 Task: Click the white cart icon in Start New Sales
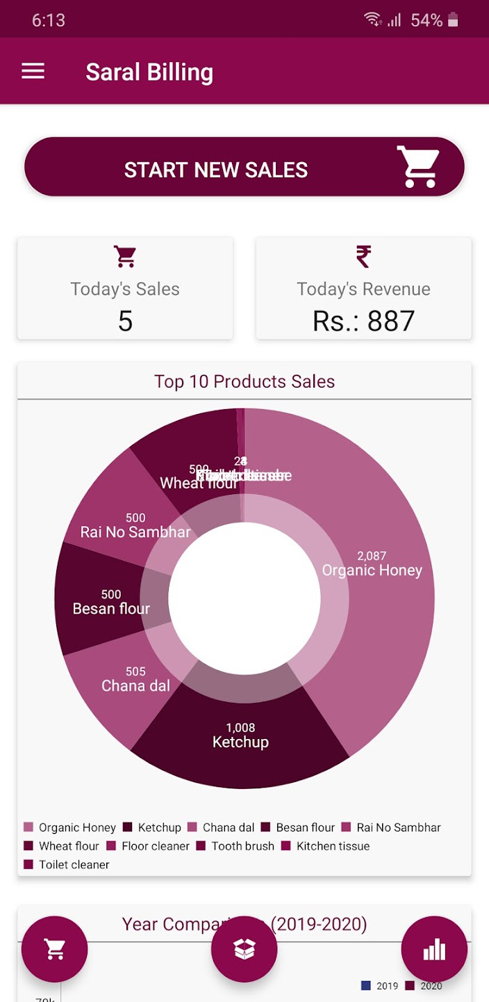tap(418, 167)
